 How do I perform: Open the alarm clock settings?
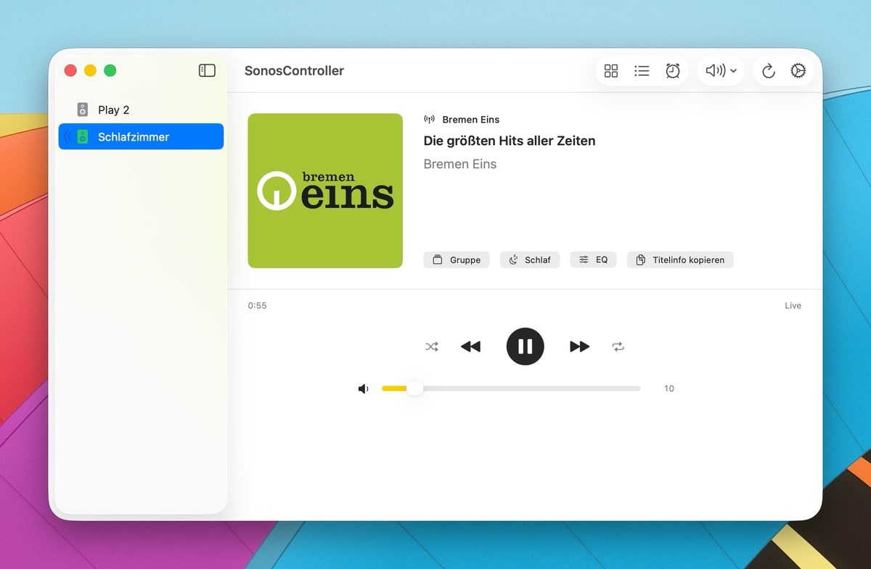(673, 70)
